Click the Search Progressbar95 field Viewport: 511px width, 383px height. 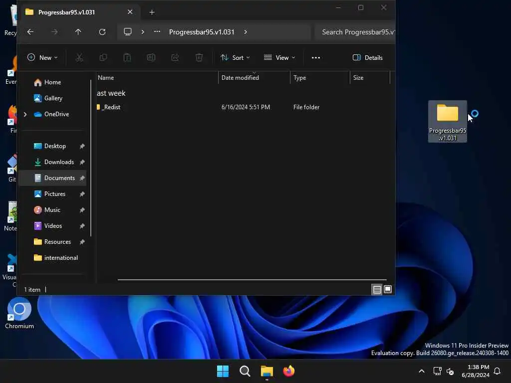click(355, 32)
